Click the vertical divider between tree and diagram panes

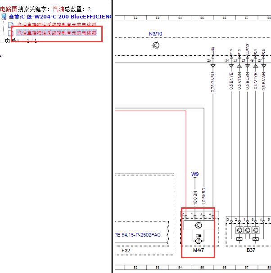coord(112,137)
